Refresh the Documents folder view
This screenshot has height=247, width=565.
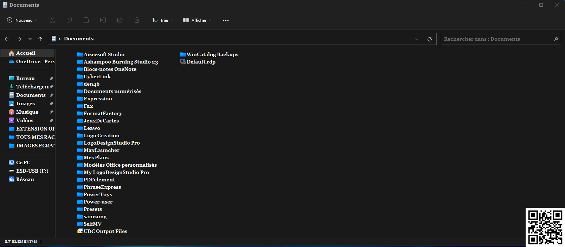point(430,39)
